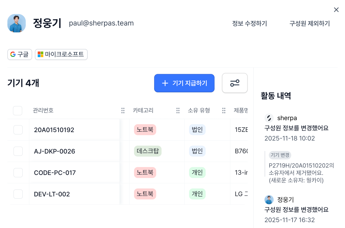Open 정보 수정하기
The image size is (345, 228).
249,24
